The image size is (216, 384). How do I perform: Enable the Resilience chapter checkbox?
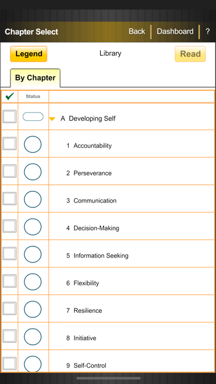coord(9,308)
